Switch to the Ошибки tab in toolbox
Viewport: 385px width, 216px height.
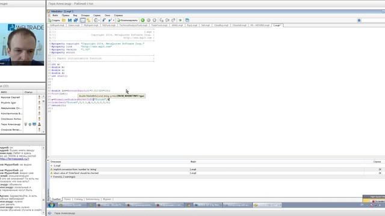56,199
